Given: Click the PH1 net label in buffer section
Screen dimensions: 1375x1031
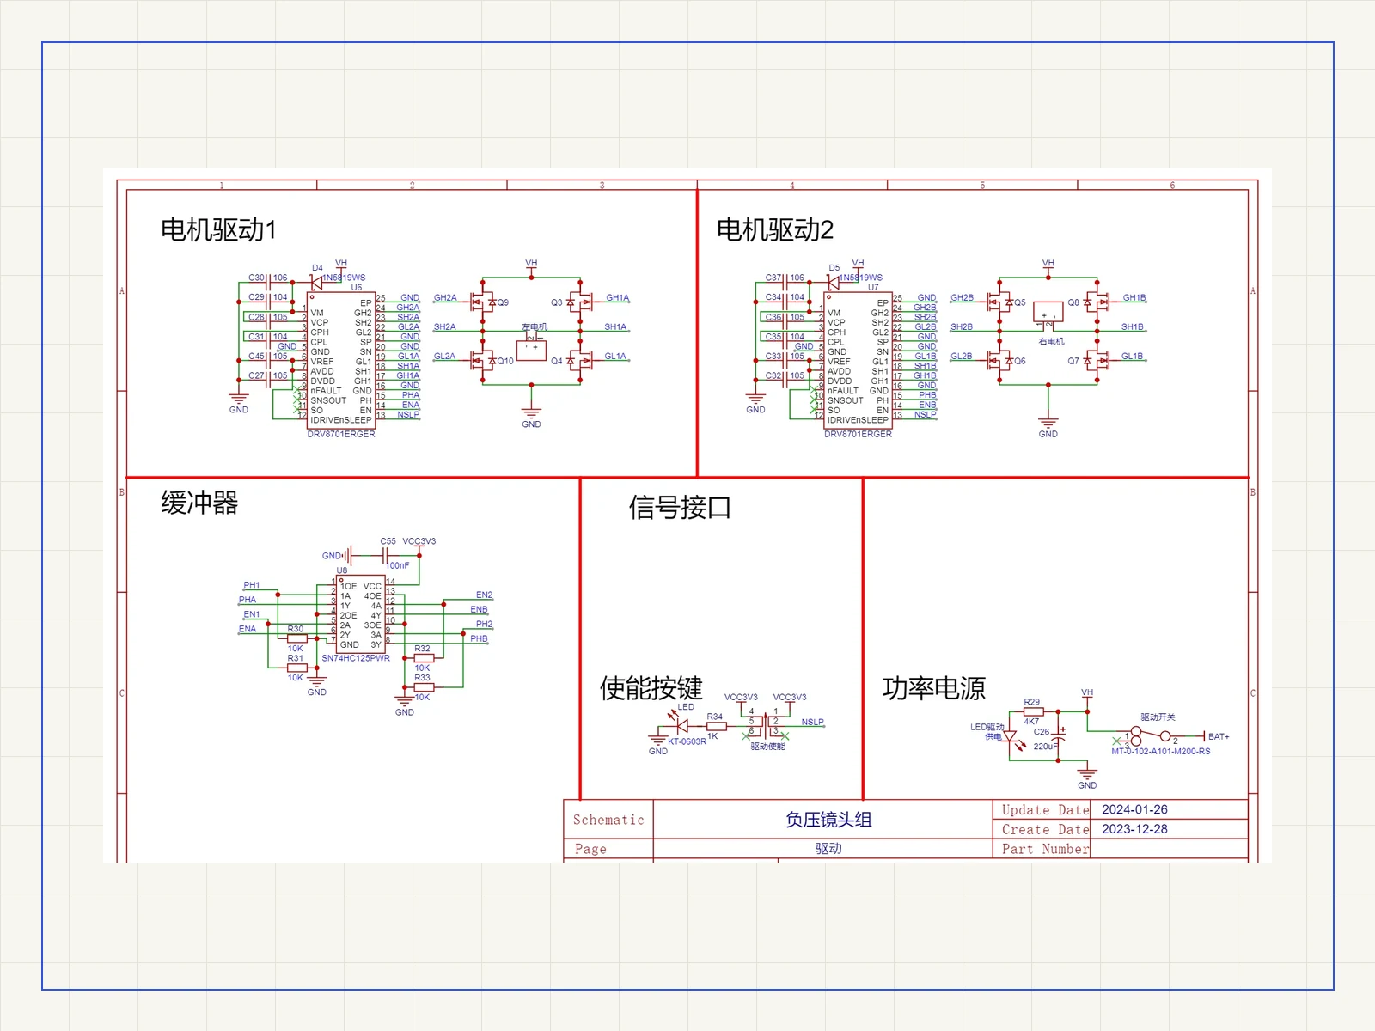Looking at the screenshot, I should click(251, 585).
